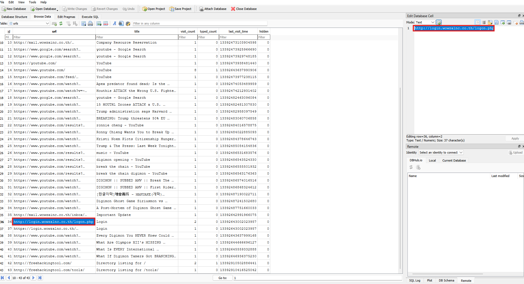
Task: Switch to the Execute SQL tab
Action: click(90, 17)
